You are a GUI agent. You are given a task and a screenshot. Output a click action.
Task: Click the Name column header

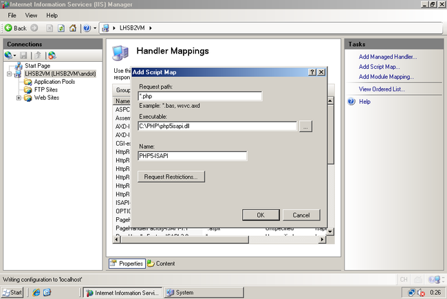point(122,101)
